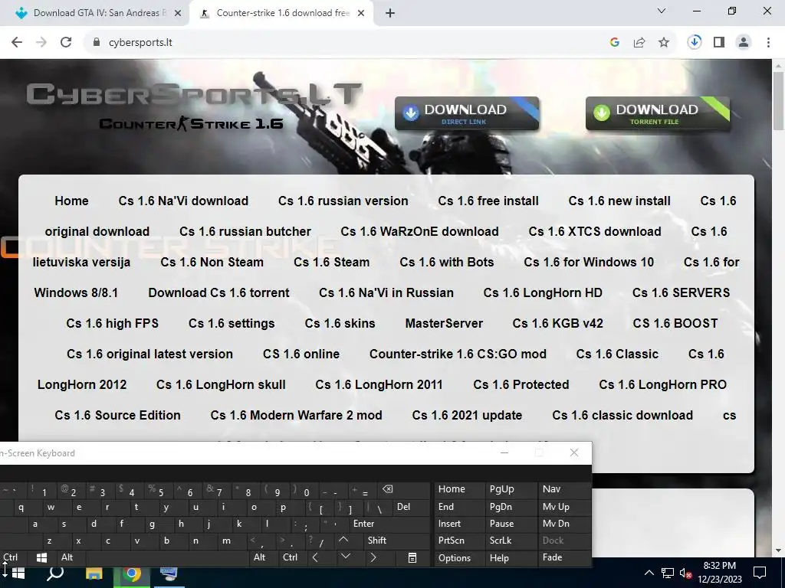This screenshot has width=785, height=588.
Task: Show hidden system tray icons chevron
Action: click(649, 573)
